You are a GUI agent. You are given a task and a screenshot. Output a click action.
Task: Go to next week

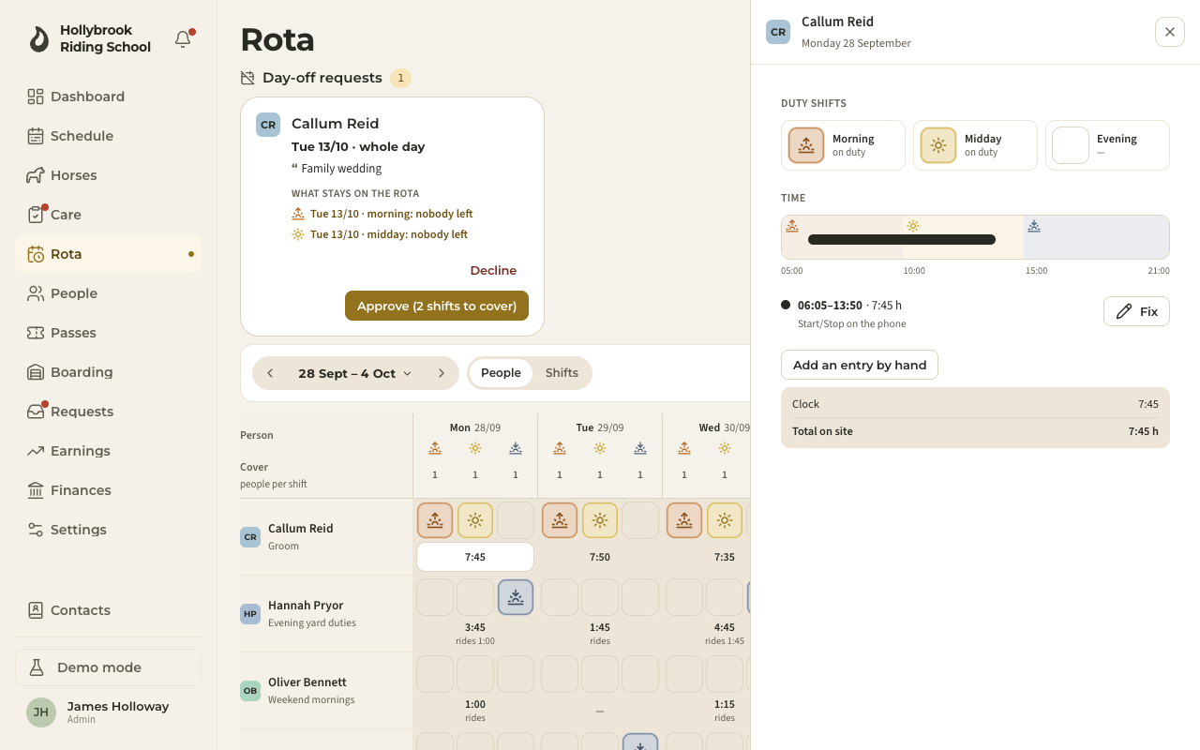click(442, 373)
